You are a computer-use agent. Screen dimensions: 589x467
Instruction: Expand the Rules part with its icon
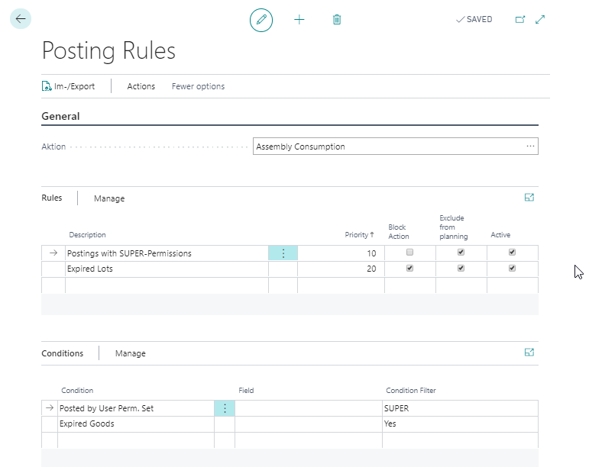click(x=529, y=198)
